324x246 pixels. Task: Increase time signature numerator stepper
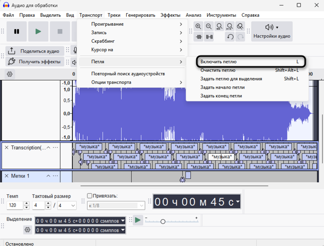point(48,203)
